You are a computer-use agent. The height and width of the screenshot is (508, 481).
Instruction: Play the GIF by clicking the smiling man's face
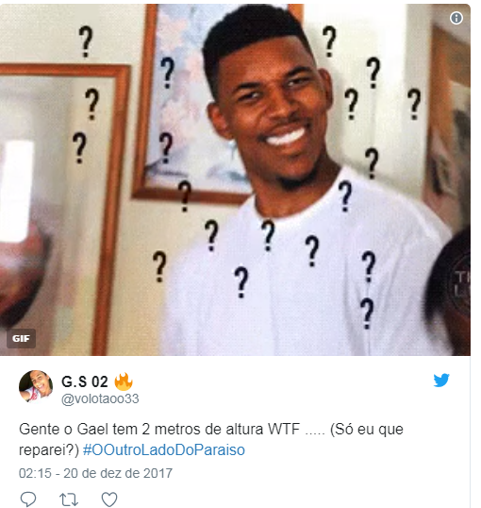(271, 107)
